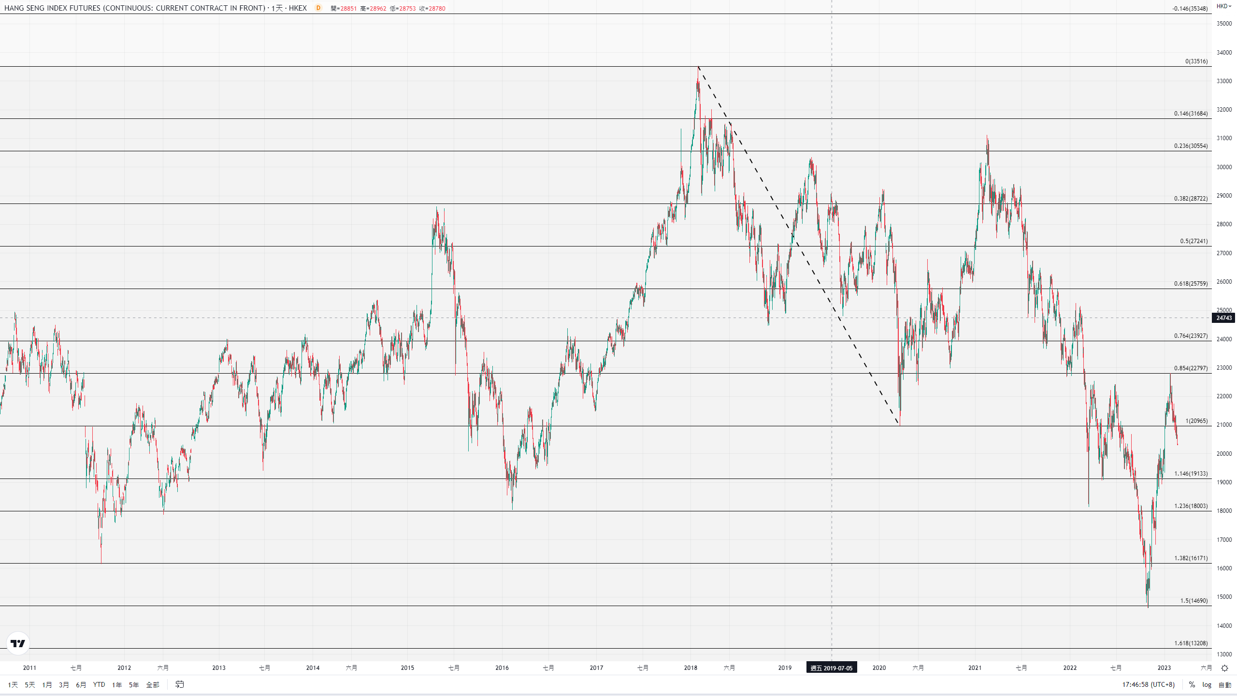
Task: Toggle log scale mode
Action: (1207, 684)
